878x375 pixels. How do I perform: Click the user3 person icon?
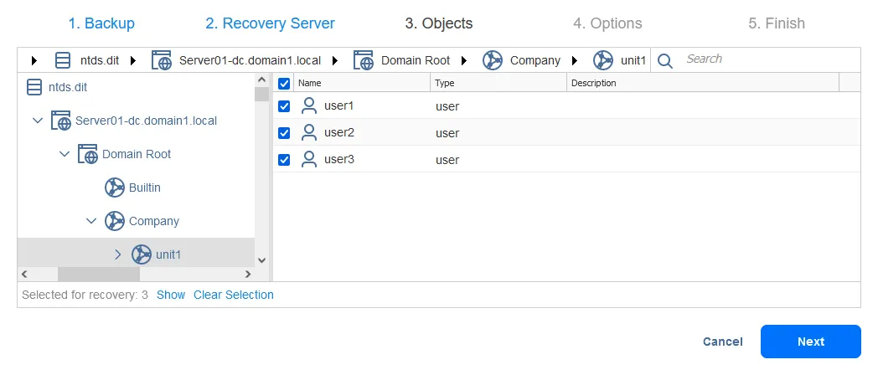pos(309,159)
